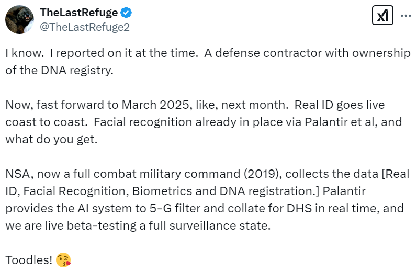Open the three-dot more options menu
Viewport: 417px width, 272px height.
click(405, 16)
